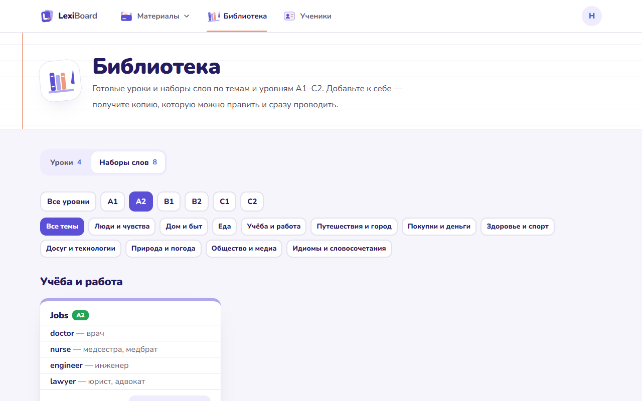Click the Учёба и работа section heading

click(81, 282)
